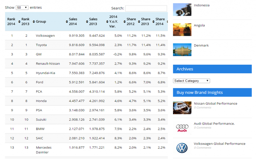This screenshot has height=159, width=256.
Task: Click the sales value 7.550.383
Action: pyautogui.click(x=76, y=73)
